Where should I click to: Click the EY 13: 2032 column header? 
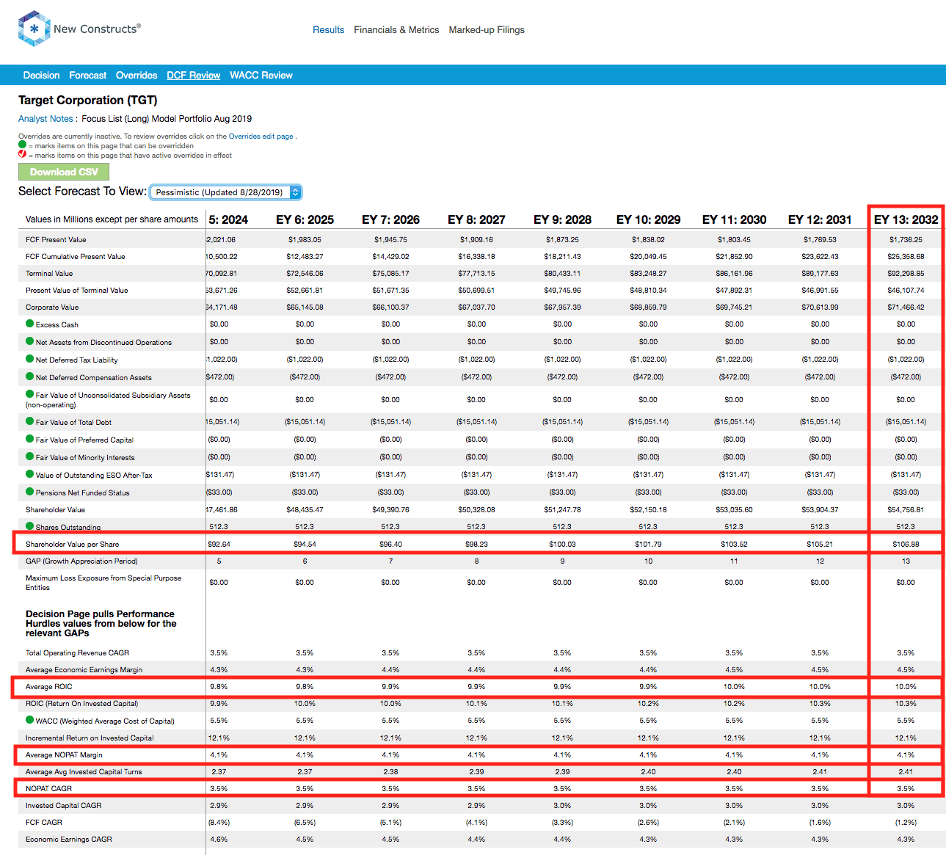(x=906, y=219)
